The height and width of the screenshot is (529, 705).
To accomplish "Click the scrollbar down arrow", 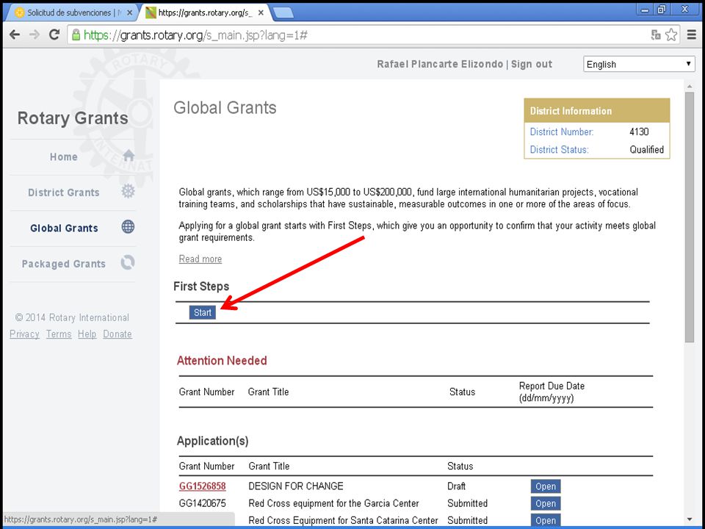I will [x=690, y=519].
